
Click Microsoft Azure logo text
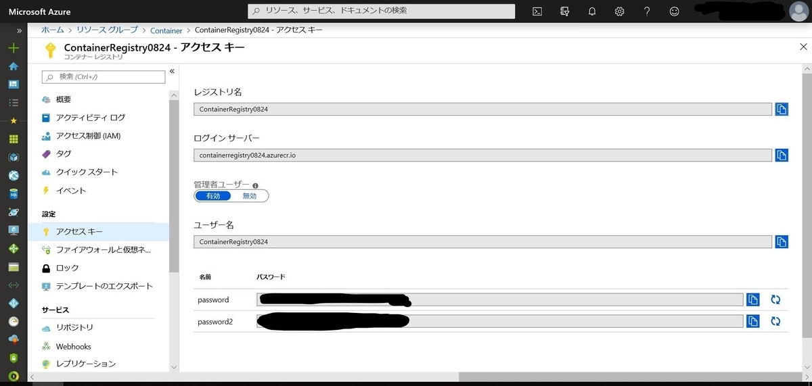[x=39, y=11]
